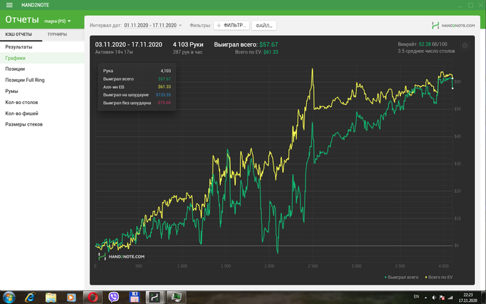Click the 03.11.2020 - 17.11.2020 date heading
The width and height of the screenshot is (486, 304).
pyautogui.click(x=128, y=44)
